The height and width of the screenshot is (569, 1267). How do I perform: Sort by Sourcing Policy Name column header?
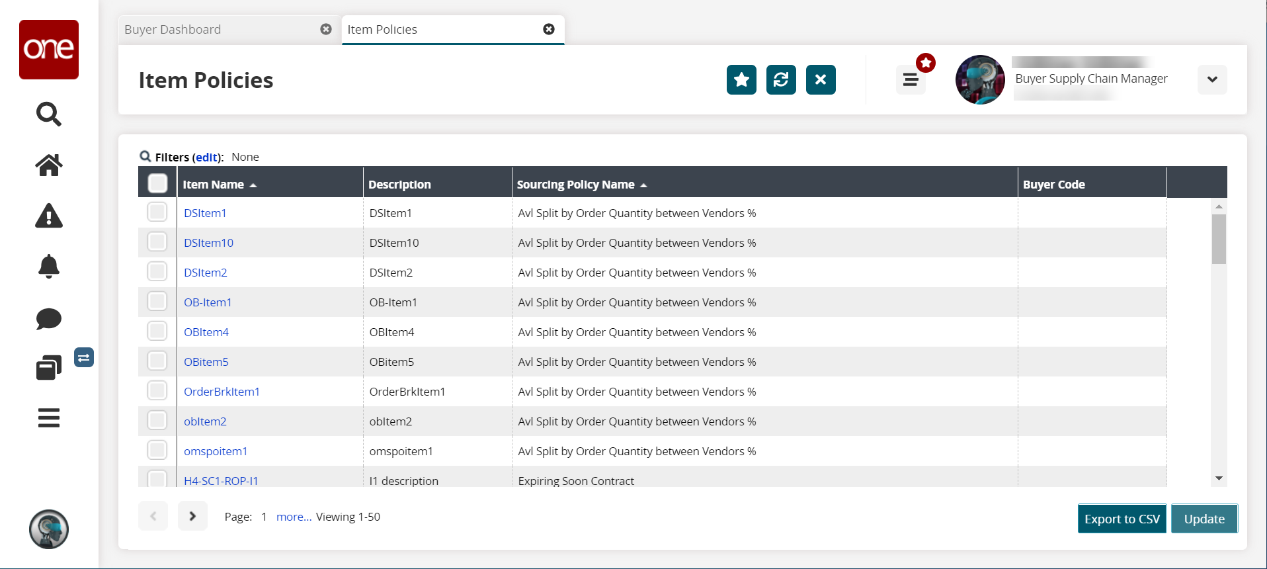tap(575, 185)
